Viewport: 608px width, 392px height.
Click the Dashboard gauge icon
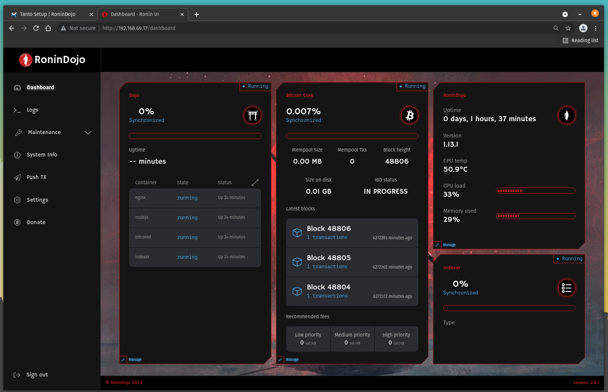[17, 88]
